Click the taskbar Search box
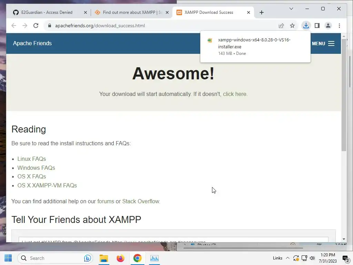The image size is (353, 265). (55, 258)
